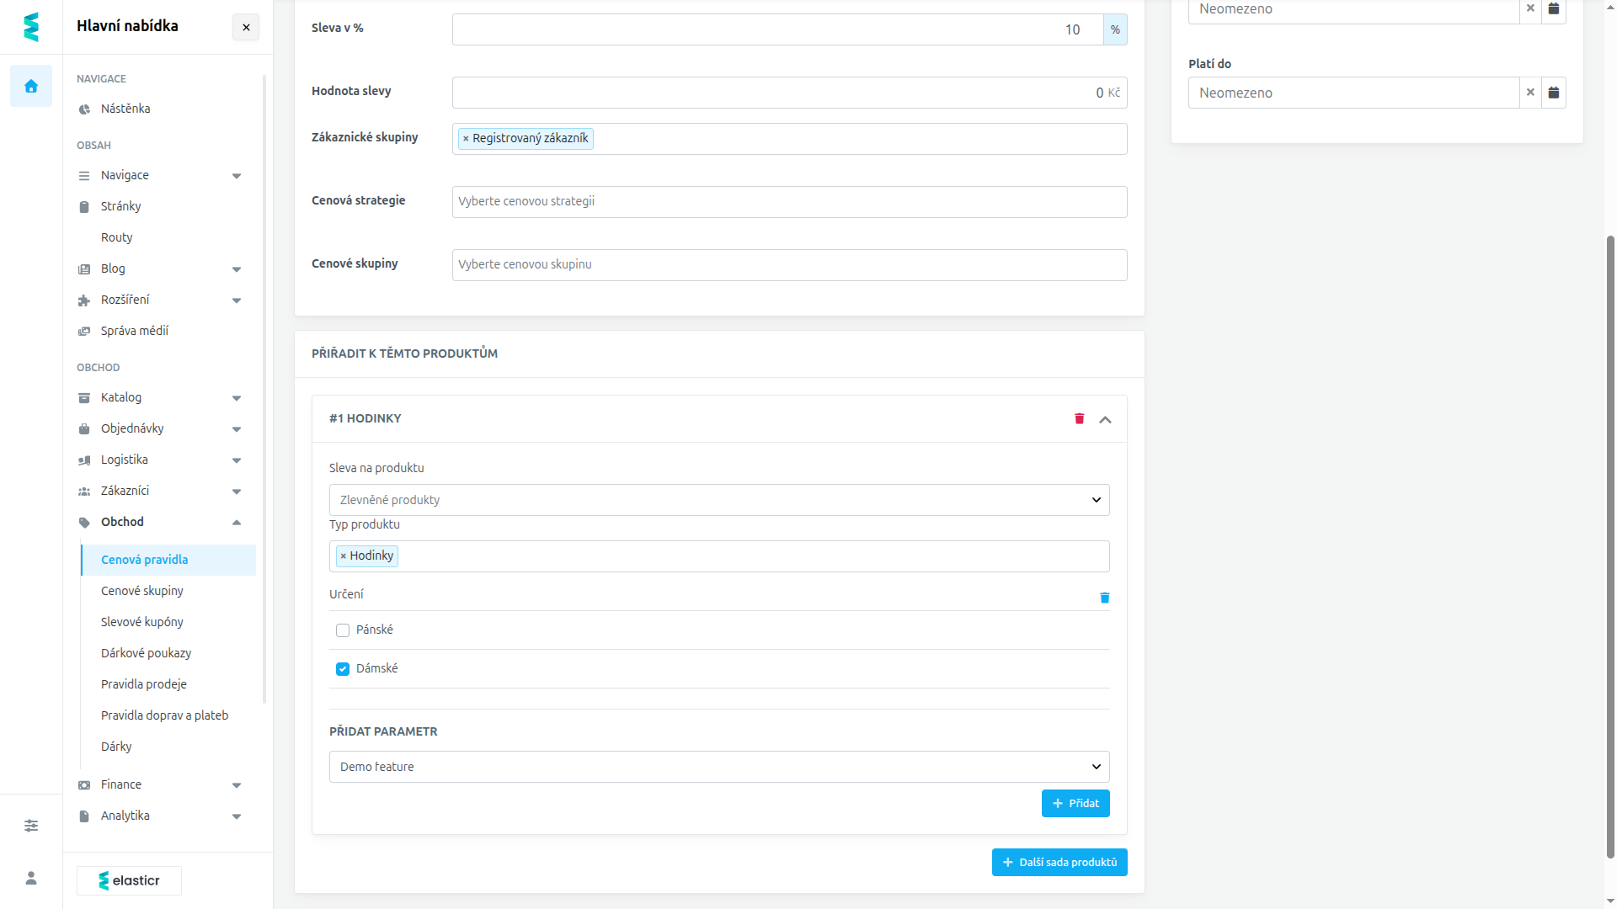1617x909 pixels.
Task: Open calendar picker for Platí do
Action: (x=1554, y=93)
